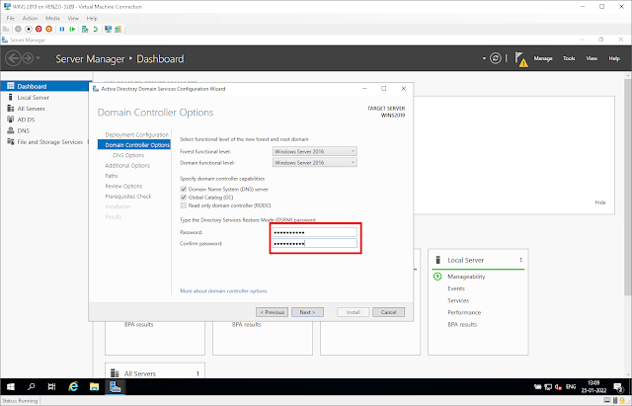
Task: Go to Deployment Configuration wizard step
Action: coord(136,134)
